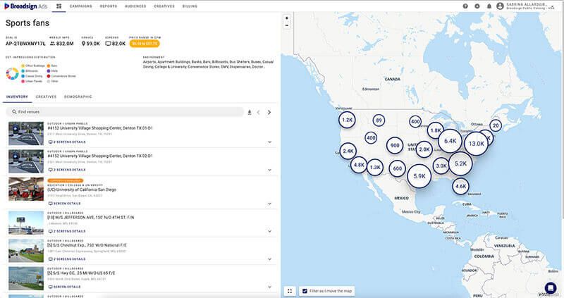Click the 4.6K map cluster
Viewport: 564px width, 298px height.
[x=460, y=186]
